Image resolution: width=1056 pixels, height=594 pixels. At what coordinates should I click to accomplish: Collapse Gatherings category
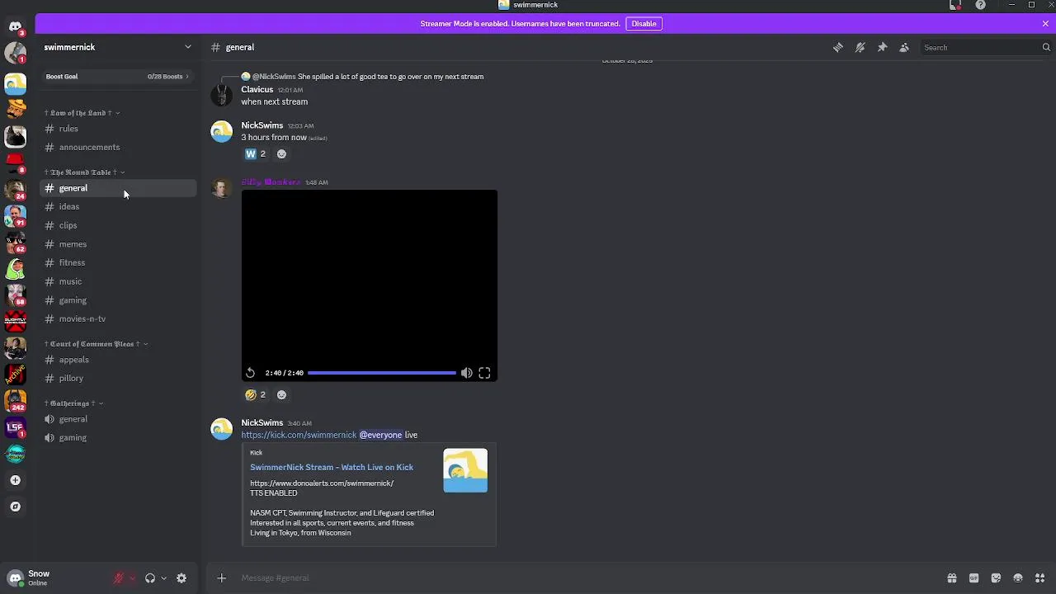74,403
